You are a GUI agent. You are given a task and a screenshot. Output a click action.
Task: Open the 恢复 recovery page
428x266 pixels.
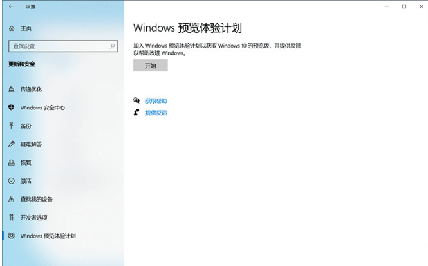tap(26, 162)
